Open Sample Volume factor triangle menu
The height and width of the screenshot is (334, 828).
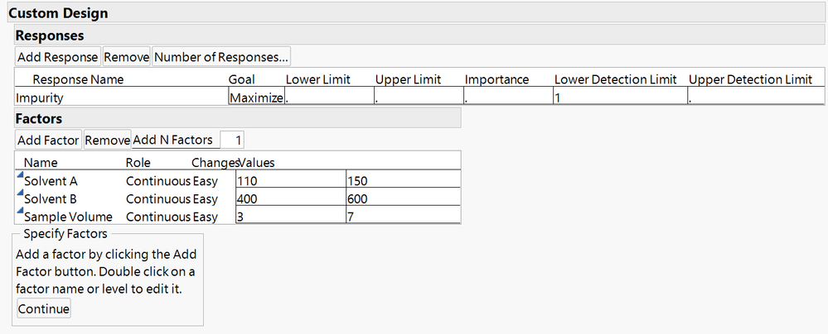pos(20,211)
